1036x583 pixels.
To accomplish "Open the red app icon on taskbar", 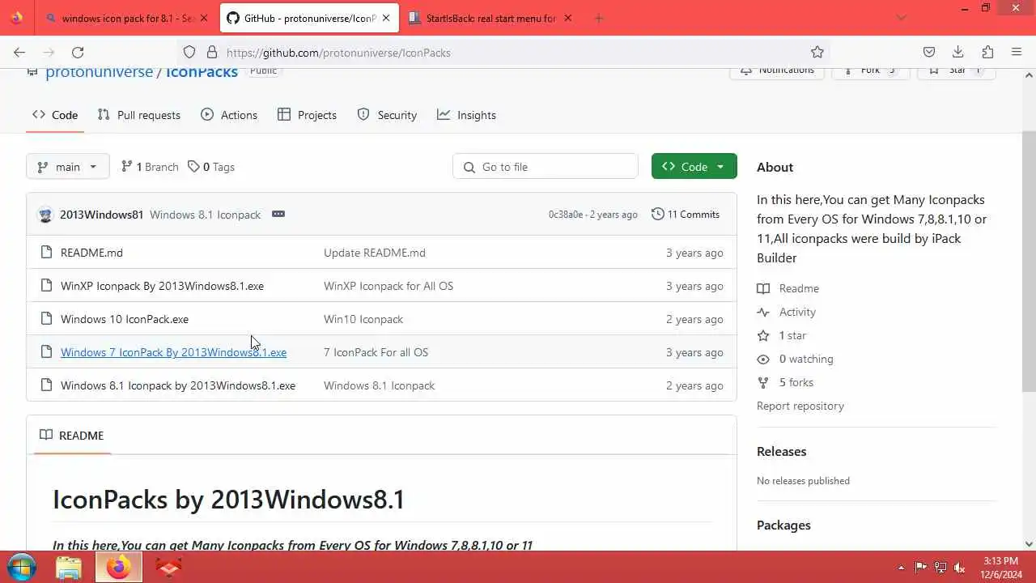I will click(168, 568).
